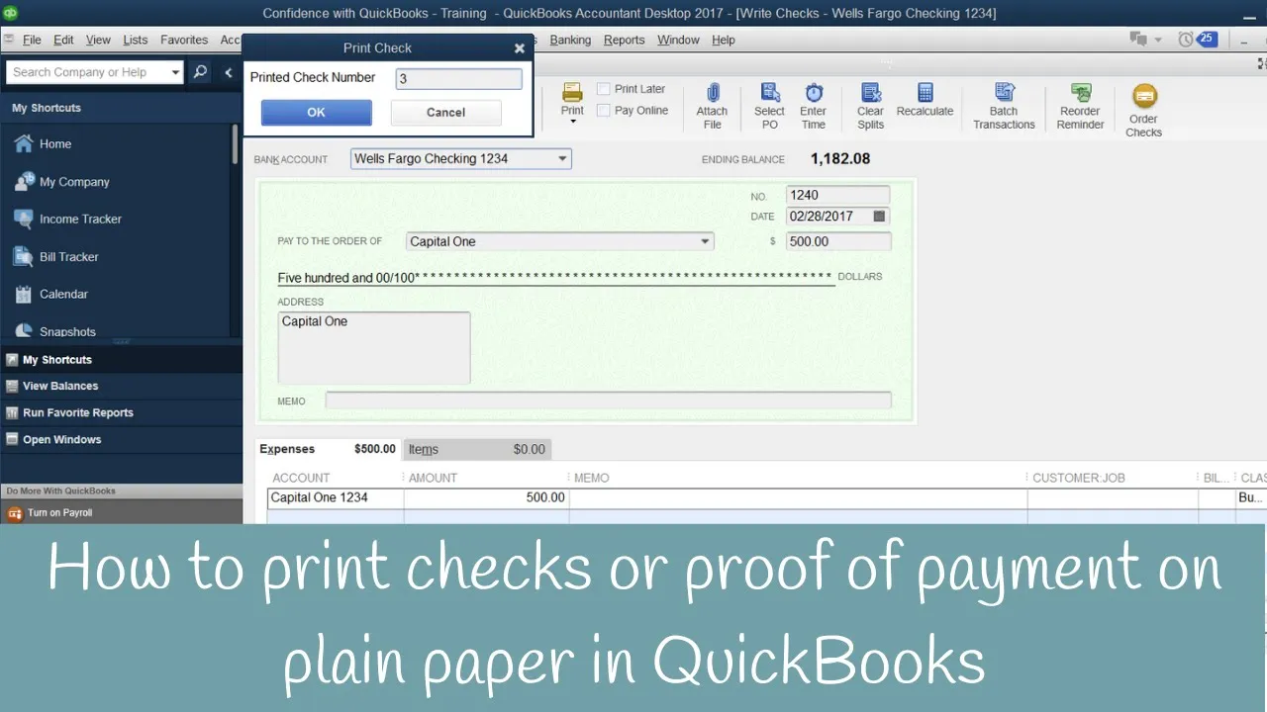Click the Print icon in toolbar
1267x712 pixels.
point(572,92)
